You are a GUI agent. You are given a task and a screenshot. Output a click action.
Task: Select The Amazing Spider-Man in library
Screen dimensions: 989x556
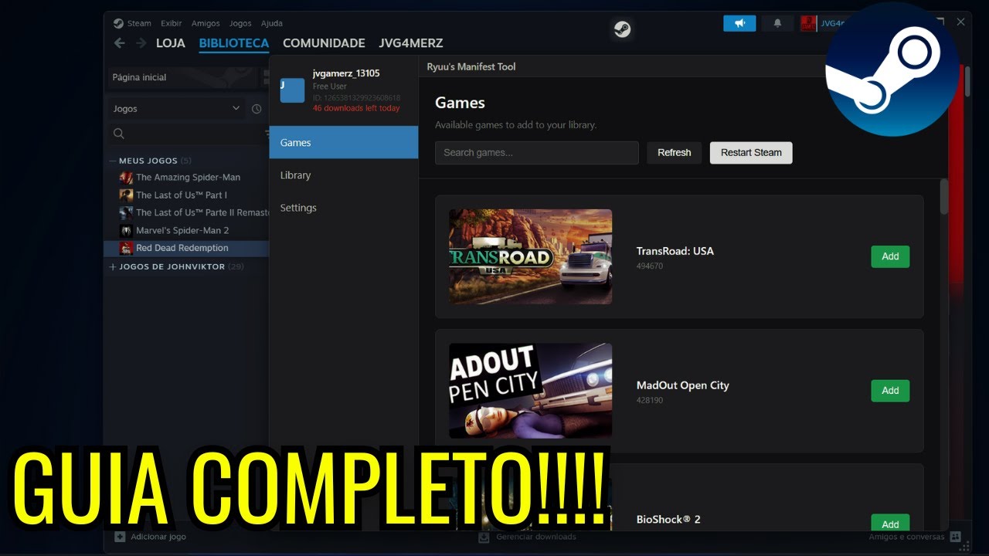click(x=188, y=178)
